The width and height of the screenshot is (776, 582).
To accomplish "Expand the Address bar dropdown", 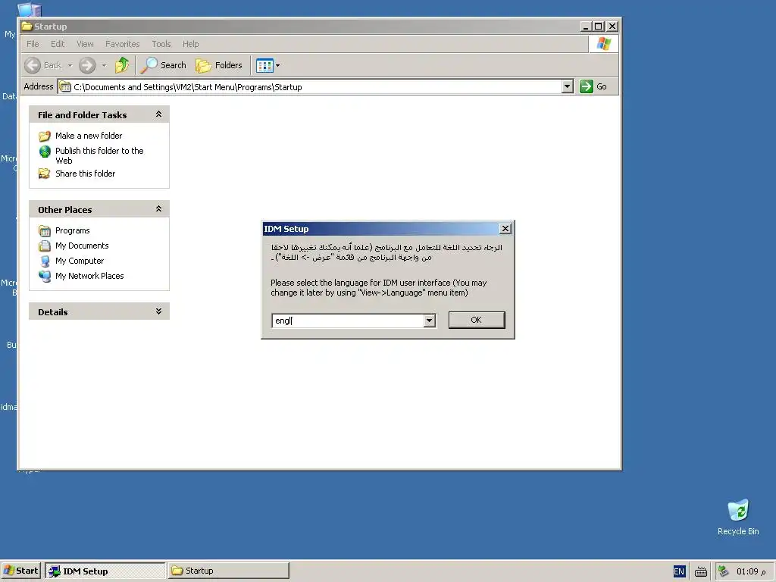I will click(567, 86).
